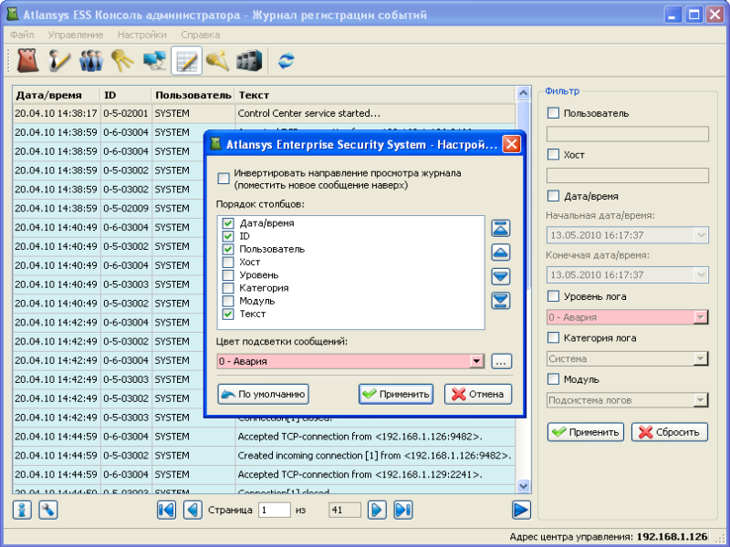Open the Система category dropdown

pyautogui.click(x=701, y=358)
